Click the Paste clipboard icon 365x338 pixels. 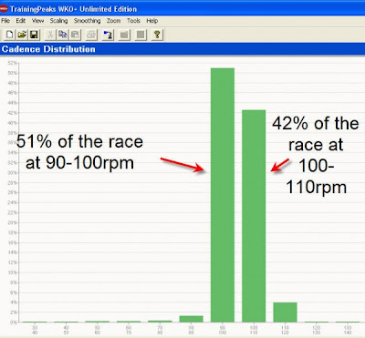point(75,35)
